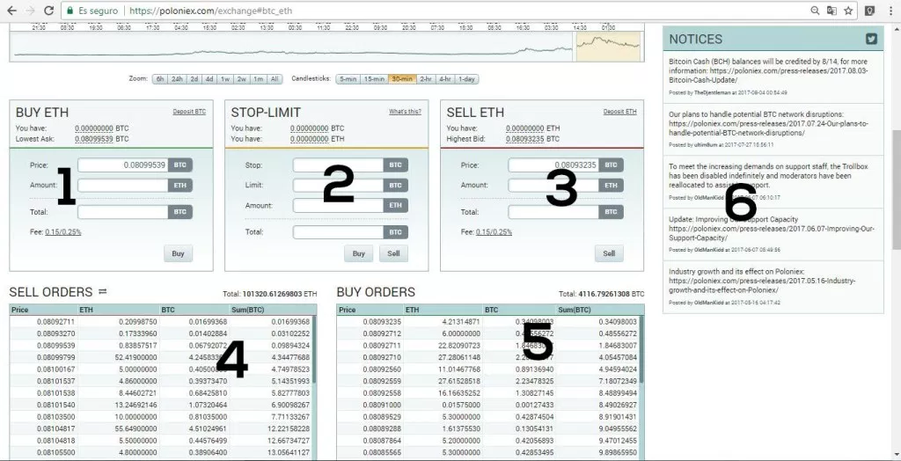The image size is (901, 461).
Task: Select 2-hr candlesticks
Action: (x=425, y=79)
